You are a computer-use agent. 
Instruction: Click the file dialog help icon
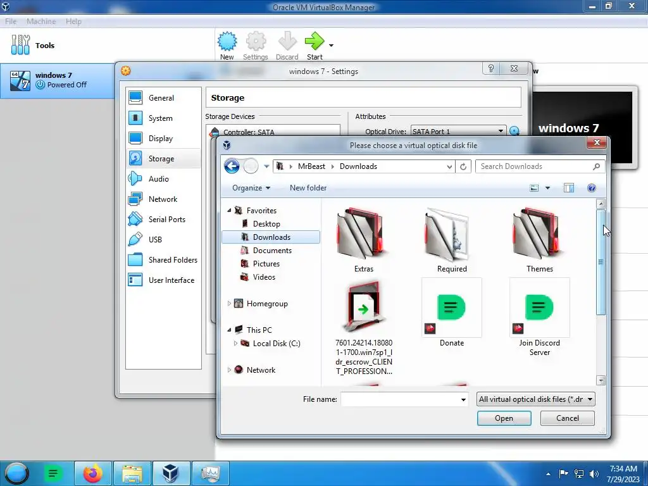pos(592,188)
